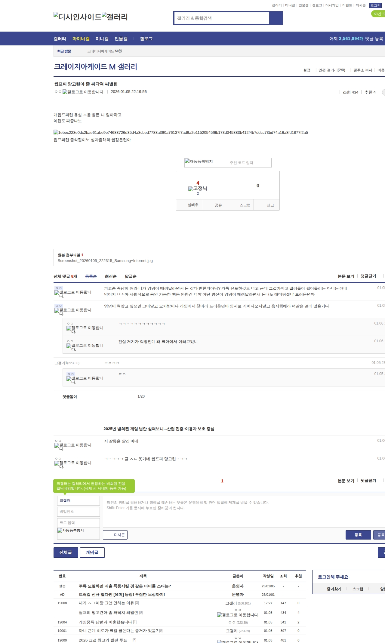Focus the comment text area
The image size is (385, 643).
coord(244,512)
